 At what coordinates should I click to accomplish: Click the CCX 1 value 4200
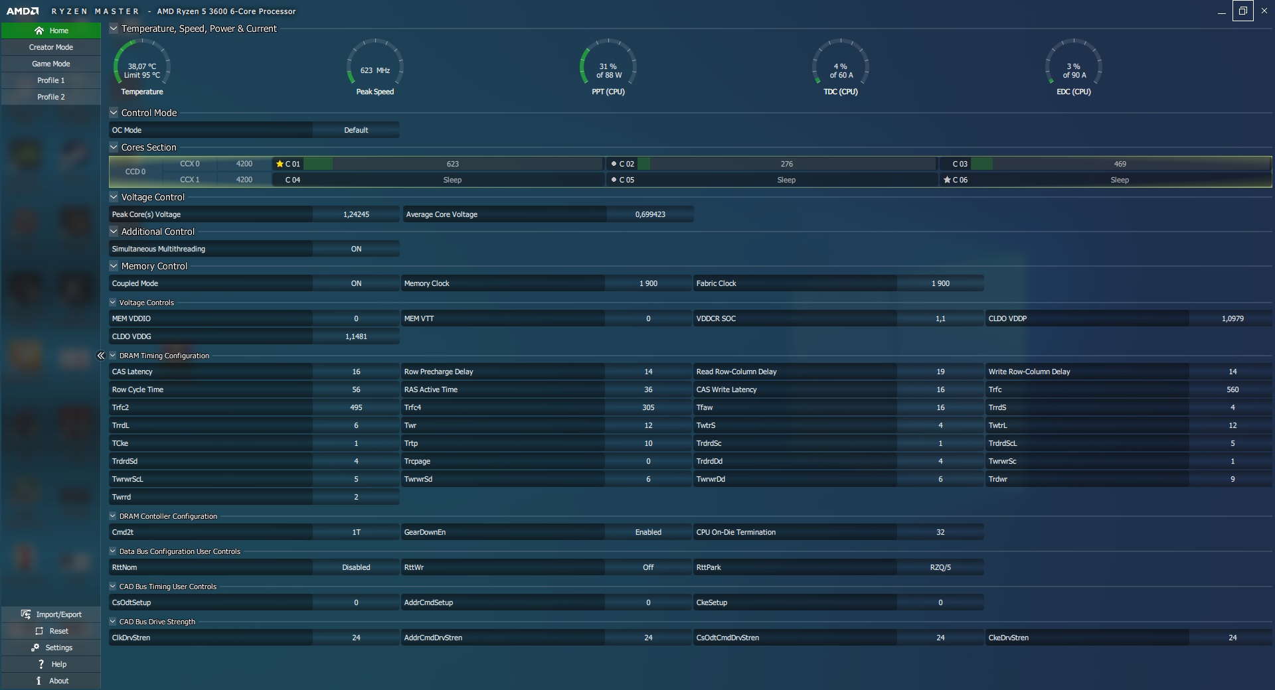click(x=244, y=180)
